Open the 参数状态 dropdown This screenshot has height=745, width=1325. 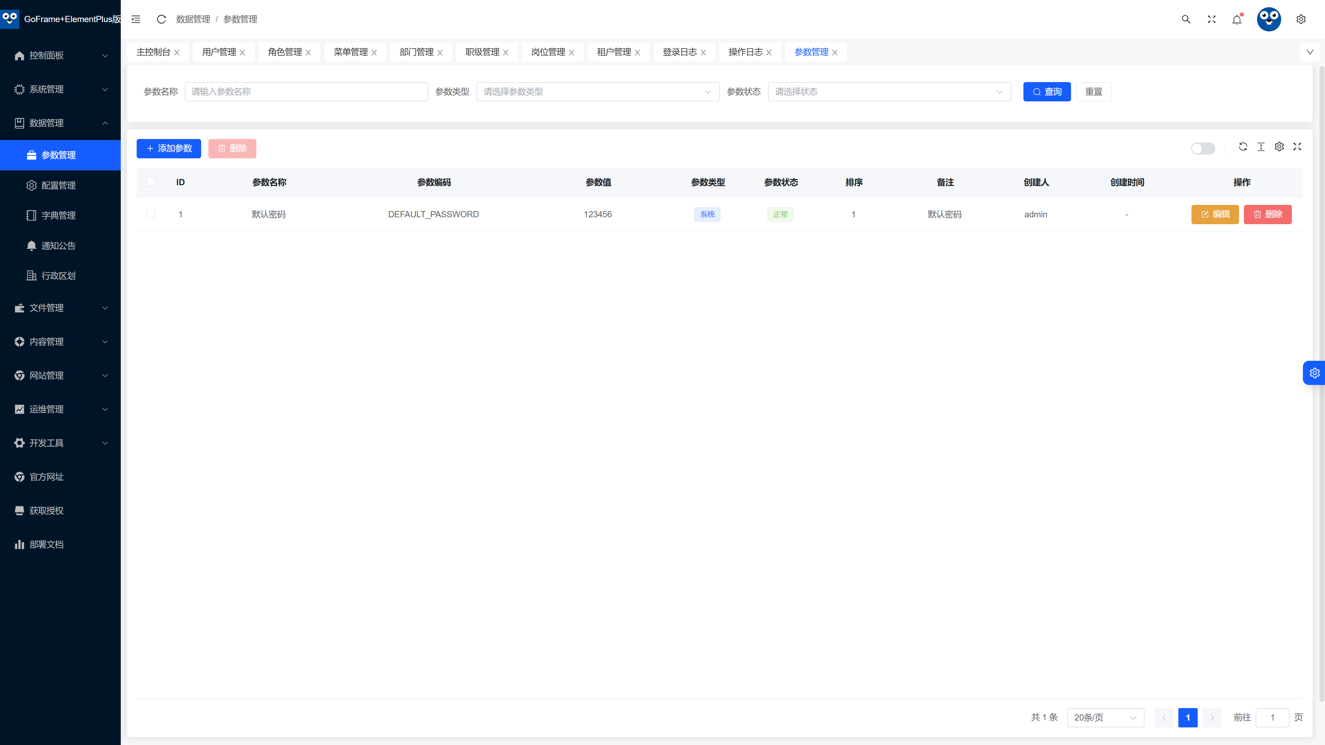coord(889,91)
